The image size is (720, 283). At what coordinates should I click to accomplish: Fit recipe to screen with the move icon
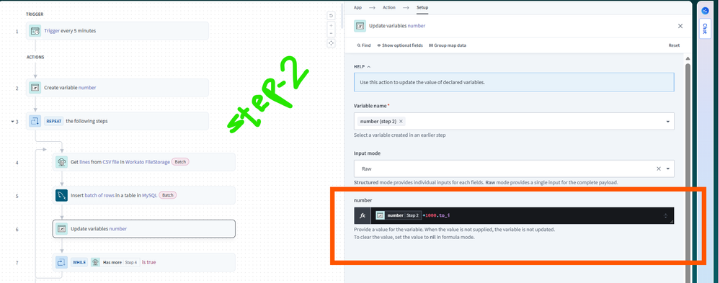(x=331, y=43)
